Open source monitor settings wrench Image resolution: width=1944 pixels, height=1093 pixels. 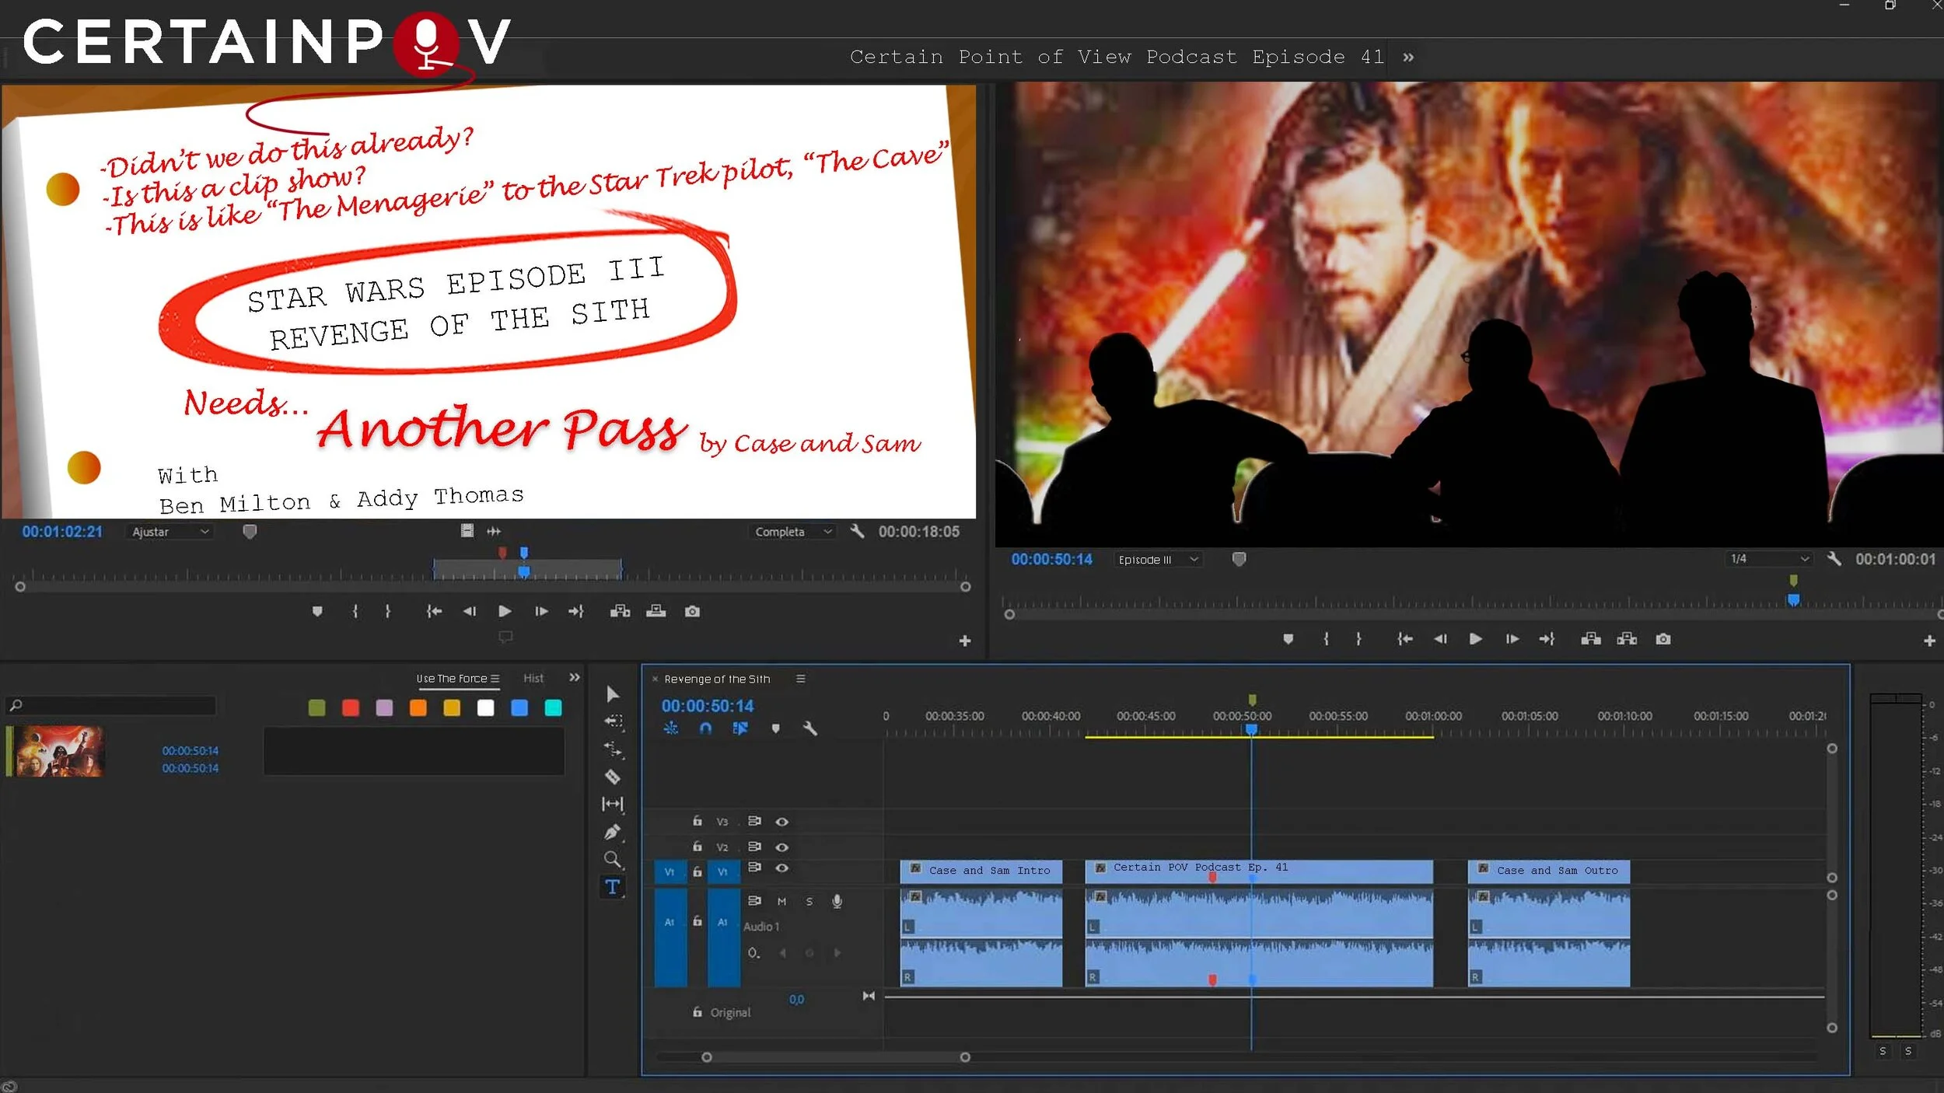[857, 532]
